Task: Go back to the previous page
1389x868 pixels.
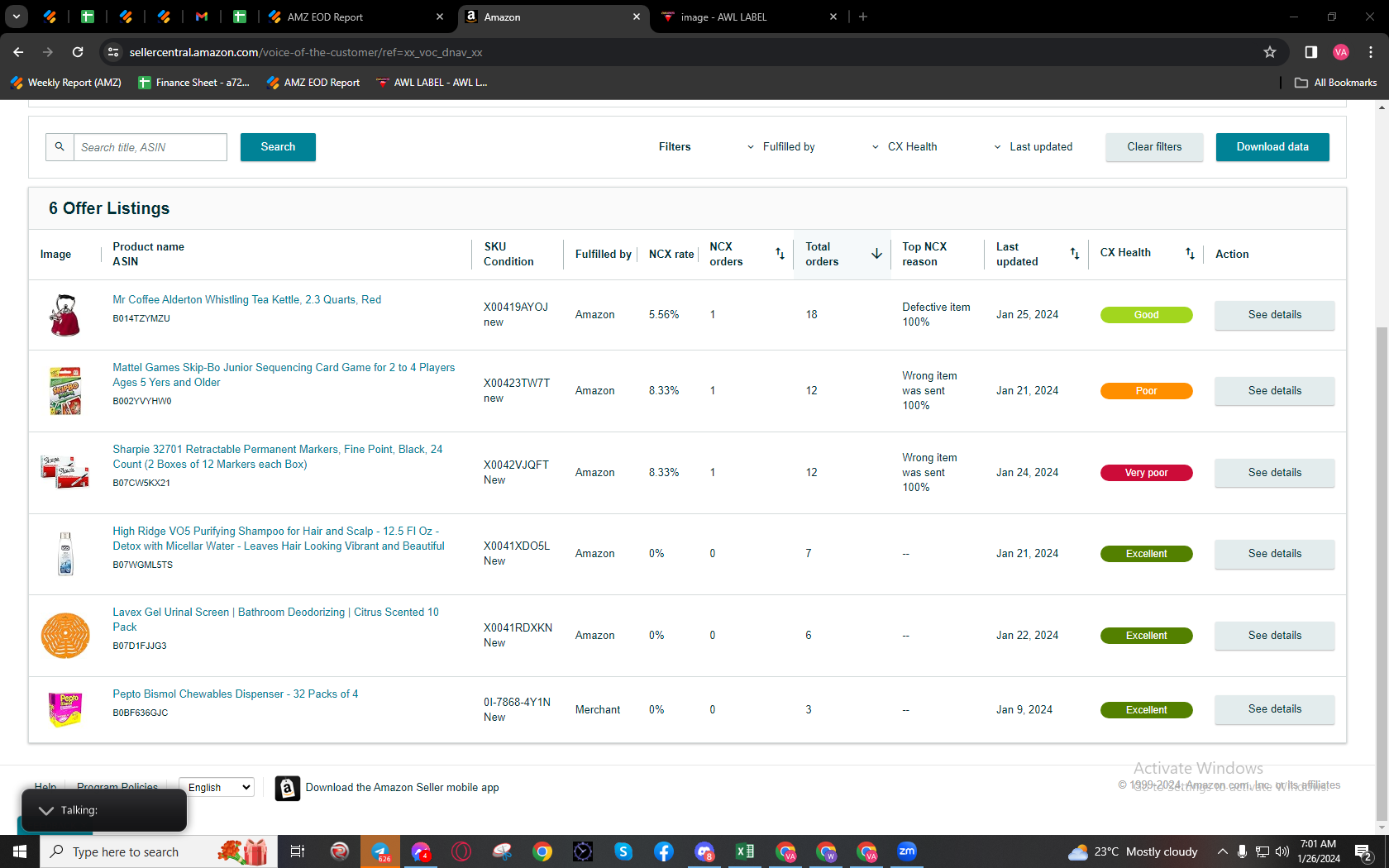Action: tap(18, 52)
